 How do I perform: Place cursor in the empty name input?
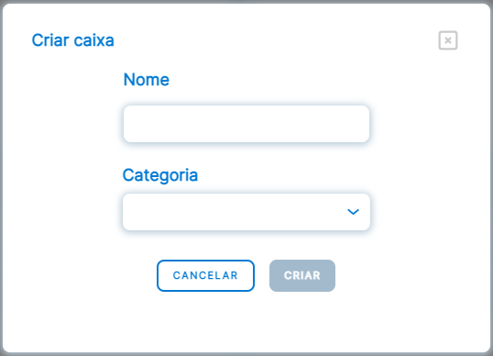246,124
